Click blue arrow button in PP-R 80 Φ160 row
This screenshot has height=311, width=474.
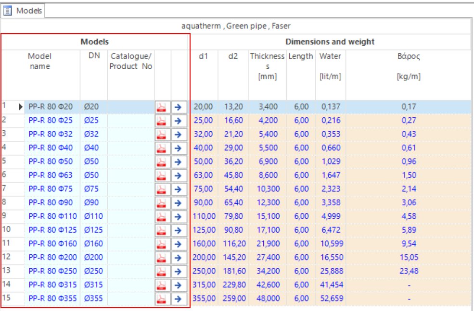click(x=179, y=244)
